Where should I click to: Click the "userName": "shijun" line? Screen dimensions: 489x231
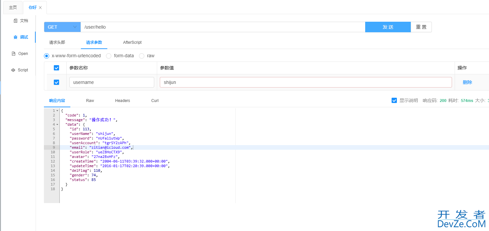click(x=92, y=134)
